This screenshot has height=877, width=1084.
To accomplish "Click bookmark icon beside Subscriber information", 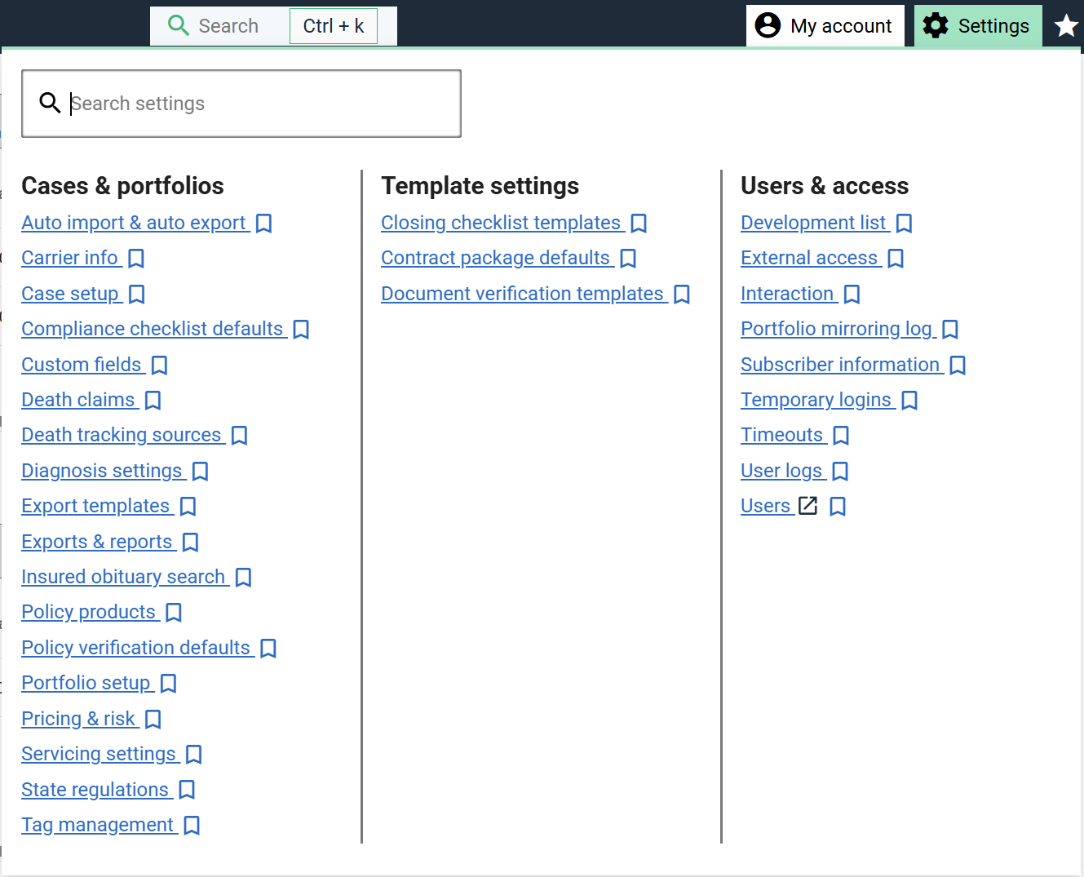I will [x=958, y=365].
